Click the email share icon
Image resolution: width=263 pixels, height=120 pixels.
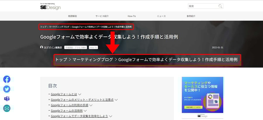[x=7, y=108]
